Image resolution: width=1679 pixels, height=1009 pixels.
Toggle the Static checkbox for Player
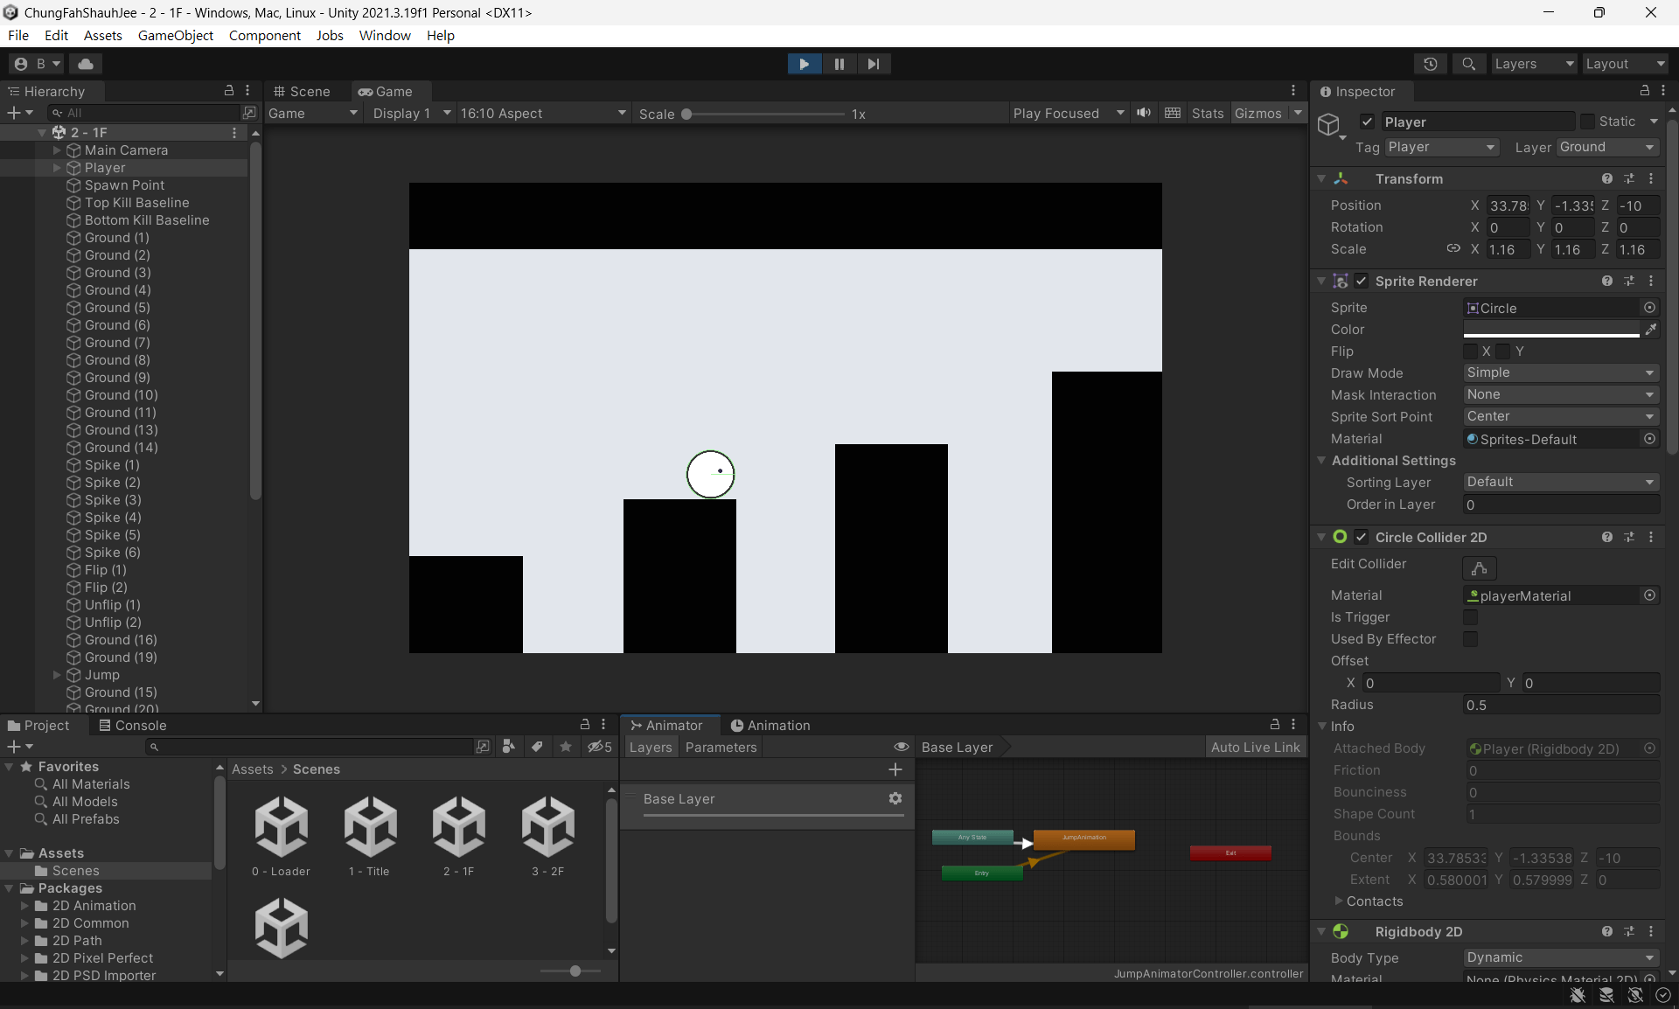coord(1588,122)
